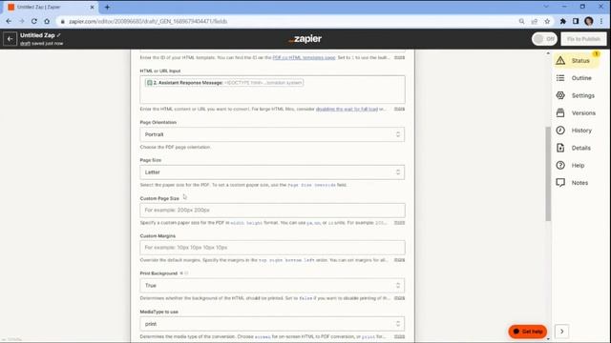Open the tab search dropdown arrow

[546, 7]
